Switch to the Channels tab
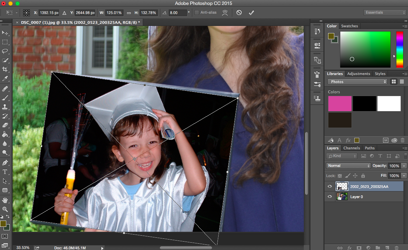The height and width of the screenshot is (250, 408). [351, 148]
